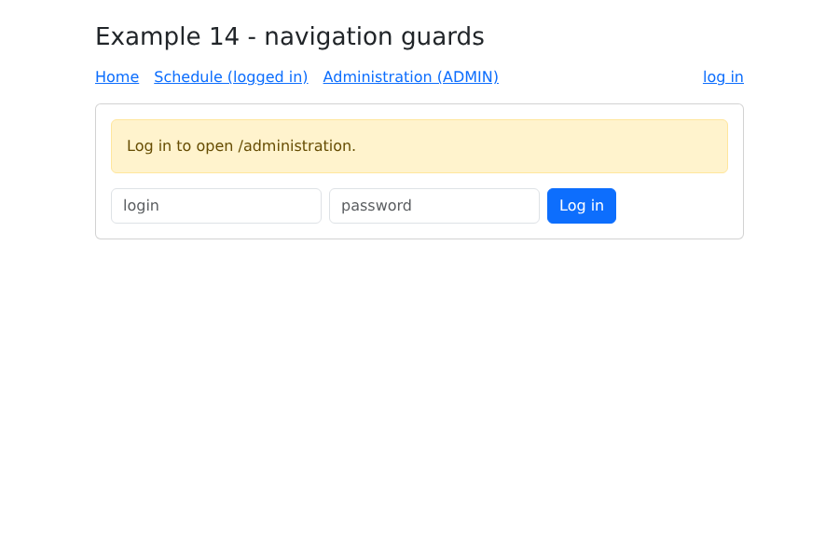This screenshot has height=559, width=839.
Task: Submit with the blue Log in button
Action: [581, 206]
